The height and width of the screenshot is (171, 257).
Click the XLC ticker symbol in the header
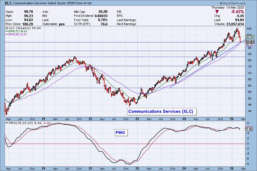click(x=8, y=3)
